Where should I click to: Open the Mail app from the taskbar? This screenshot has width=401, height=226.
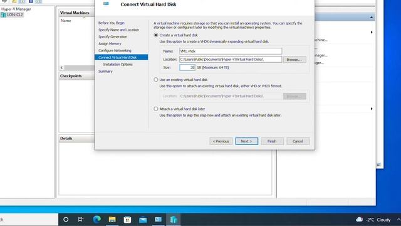143,220
